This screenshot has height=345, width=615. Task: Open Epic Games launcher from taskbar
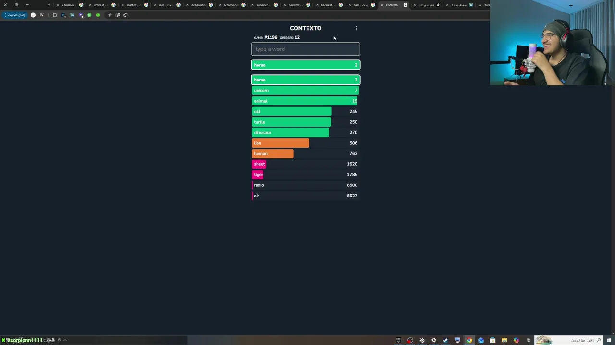click(x=398, y=340)
